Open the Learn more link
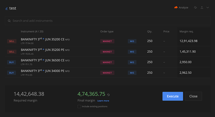215x117 pixels. pyautogui.click(x=103, y=101)
